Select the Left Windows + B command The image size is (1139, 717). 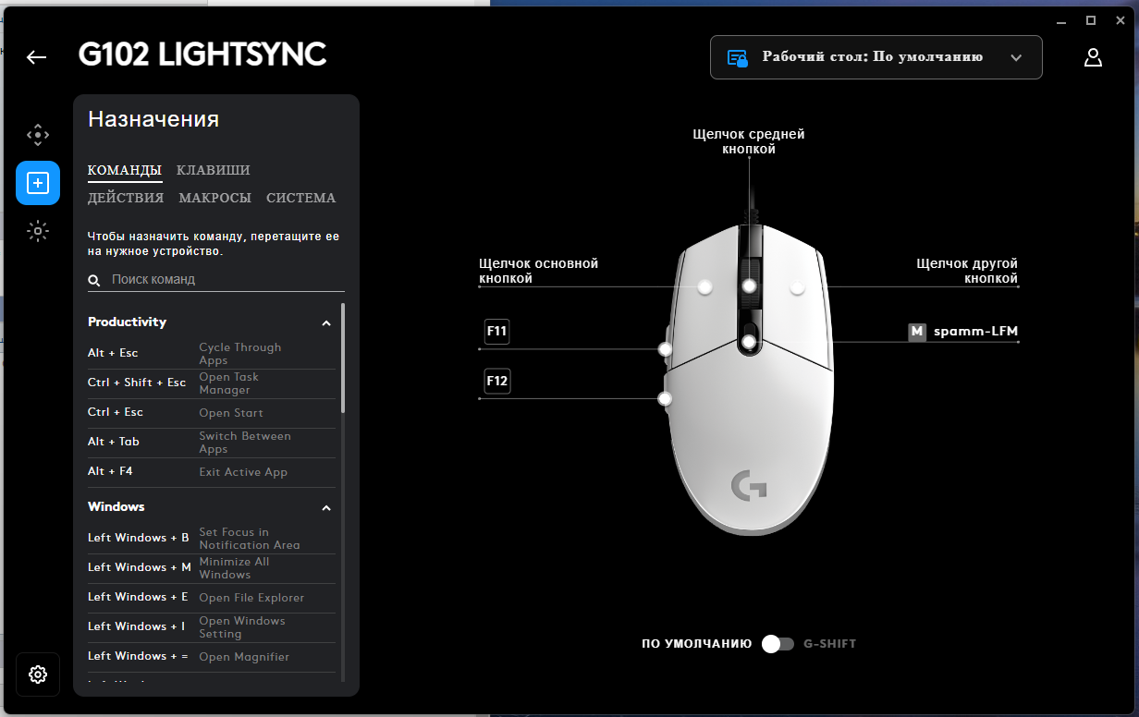point(212,539)
